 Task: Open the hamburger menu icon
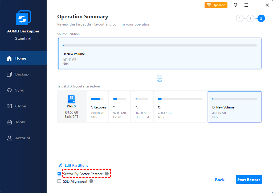tap(246, 5)
